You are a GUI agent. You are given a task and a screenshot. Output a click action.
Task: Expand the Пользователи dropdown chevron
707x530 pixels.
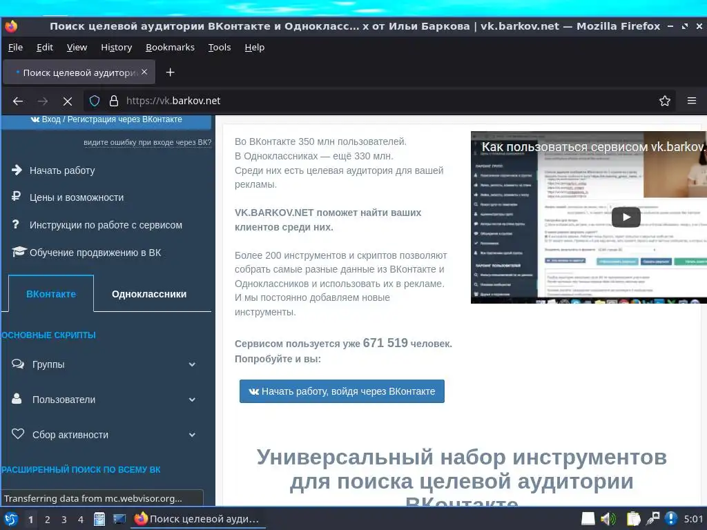[x=192, y=400]
